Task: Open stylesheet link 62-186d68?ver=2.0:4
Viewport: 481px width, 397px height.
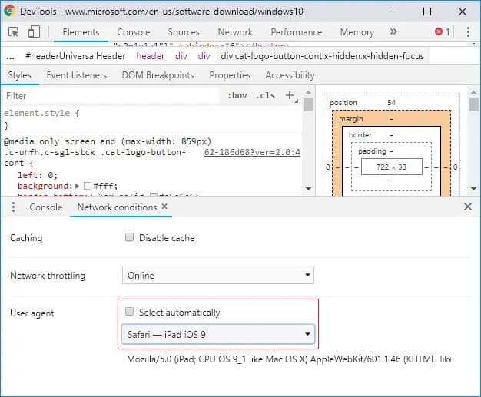Action: coord(252,152)
